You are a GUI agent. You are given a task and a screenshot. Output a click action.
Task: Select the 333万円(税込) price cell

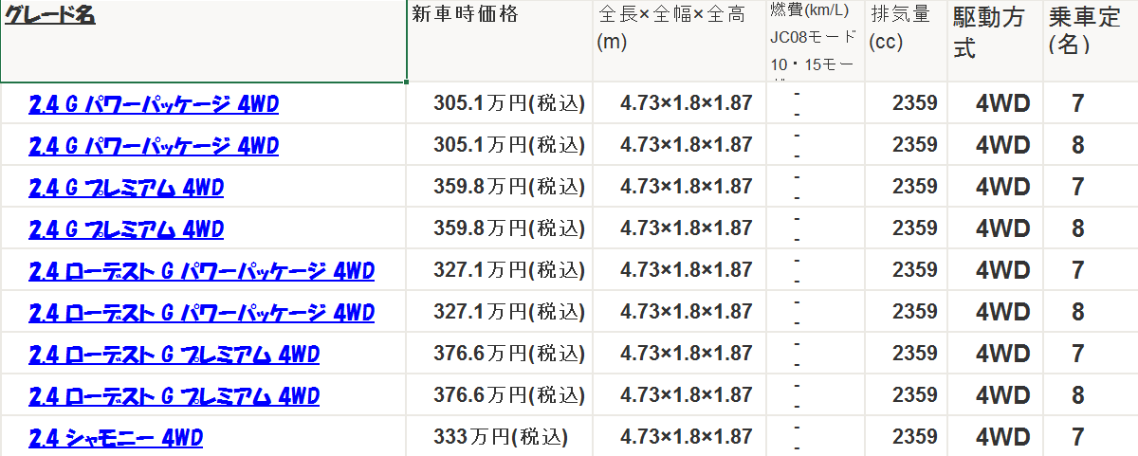[501, 438]
